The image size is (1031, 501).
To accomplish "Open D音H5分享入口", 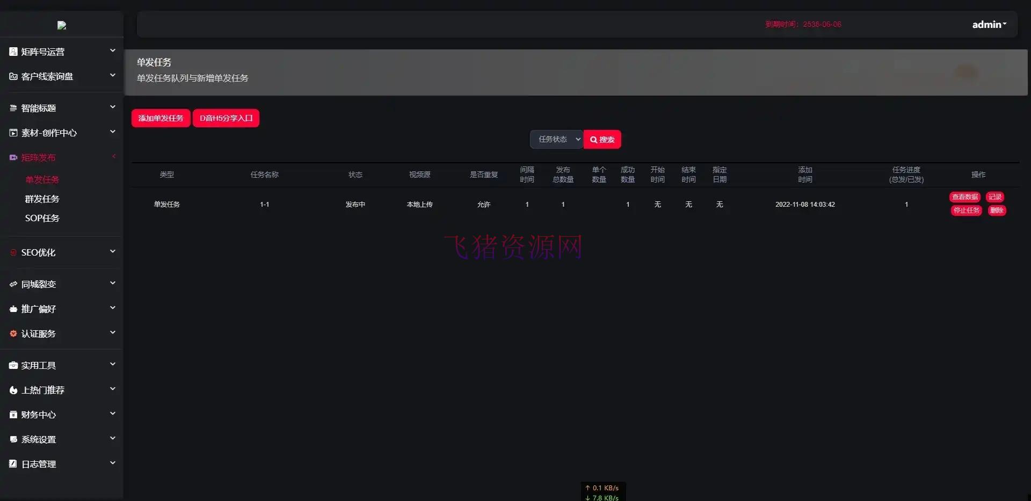I will [226, 118].
